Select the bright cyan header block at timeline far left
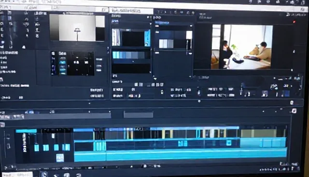The image size is (309, 177). click(26, 131)
